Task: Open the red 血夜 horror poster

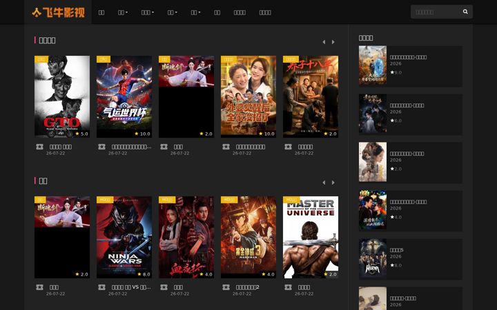Action: [x=186, y=237]
